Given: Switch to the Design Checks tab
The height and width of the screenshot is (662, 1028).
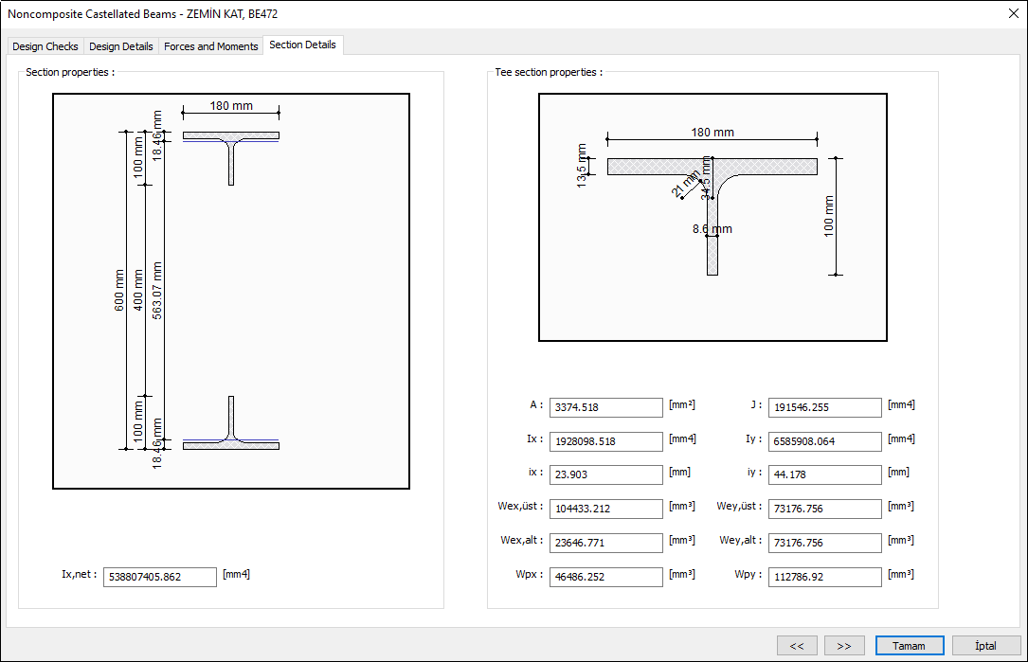Looking at the screenshot, I should pos(45,45).
